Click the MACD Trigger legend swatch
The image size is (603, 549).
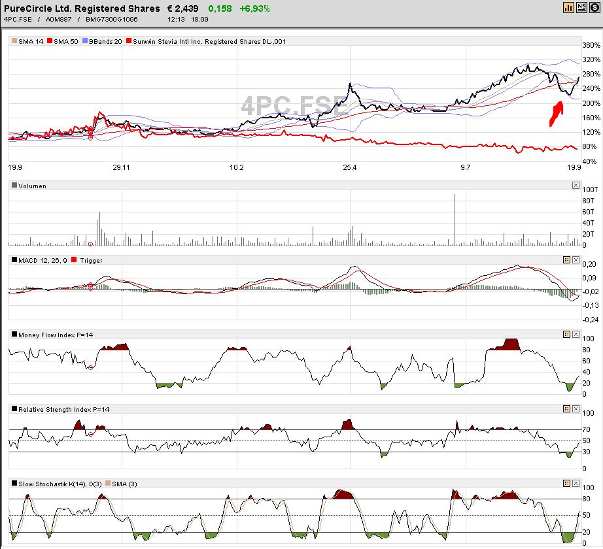(74, 260)
